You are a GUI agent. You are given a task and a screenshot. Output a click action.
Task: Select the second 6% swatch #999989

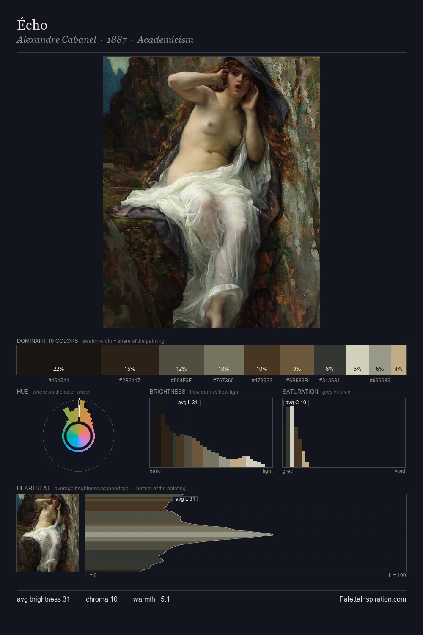coord(380,360)
